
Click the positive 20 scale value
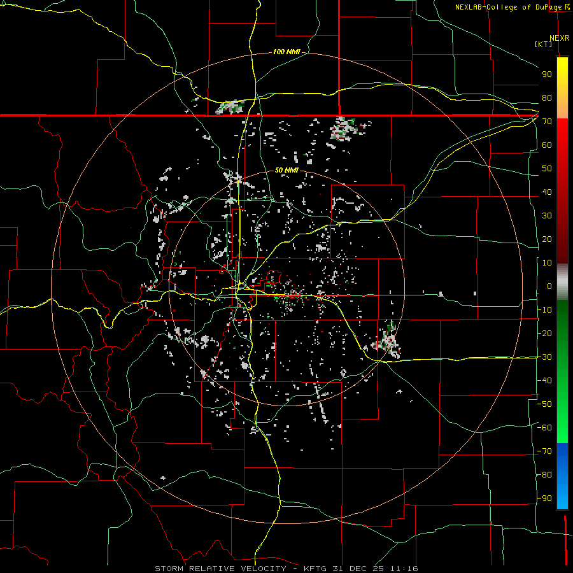547,239
